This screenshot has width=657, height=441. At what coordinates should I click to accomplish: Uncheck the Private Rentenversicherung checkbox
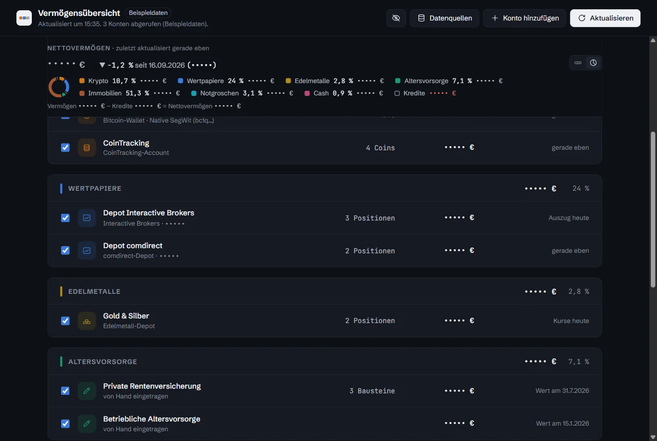(x=65, y=391)
